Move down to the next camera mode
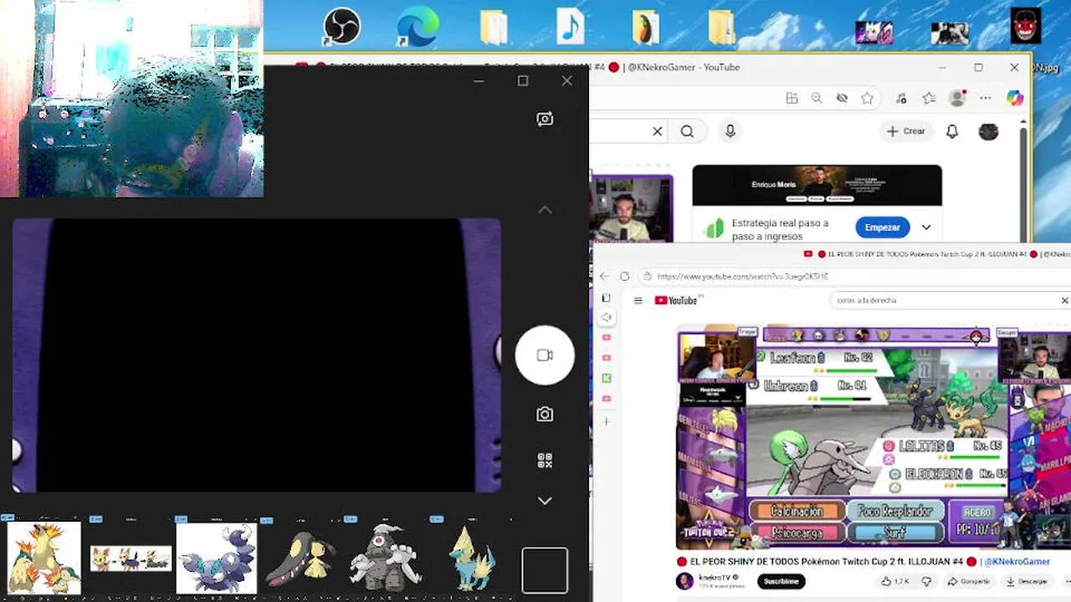This screenshot has height=602, width=1071. [x=545, y=500]
